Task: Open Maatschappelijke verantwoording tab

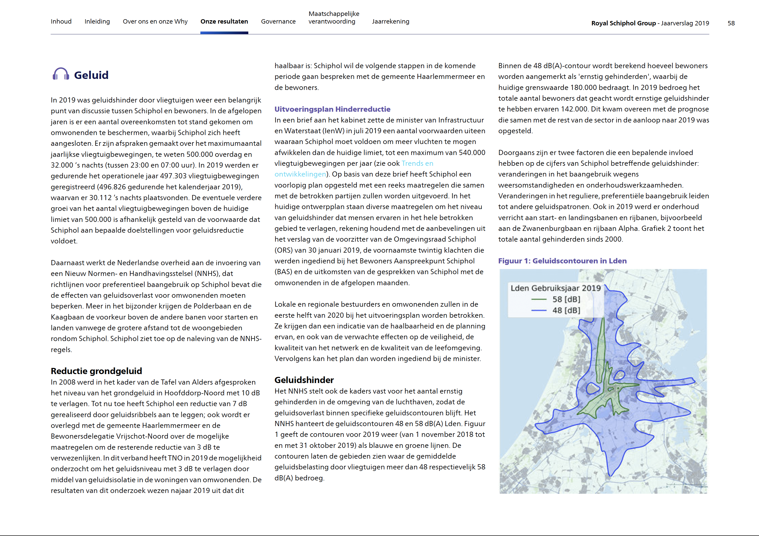Action: point(334,18)
